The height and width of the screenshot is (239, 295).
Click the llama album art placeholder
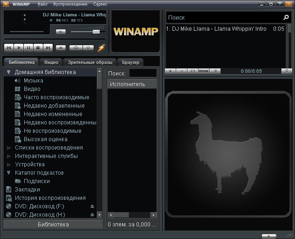click(228, 154)
